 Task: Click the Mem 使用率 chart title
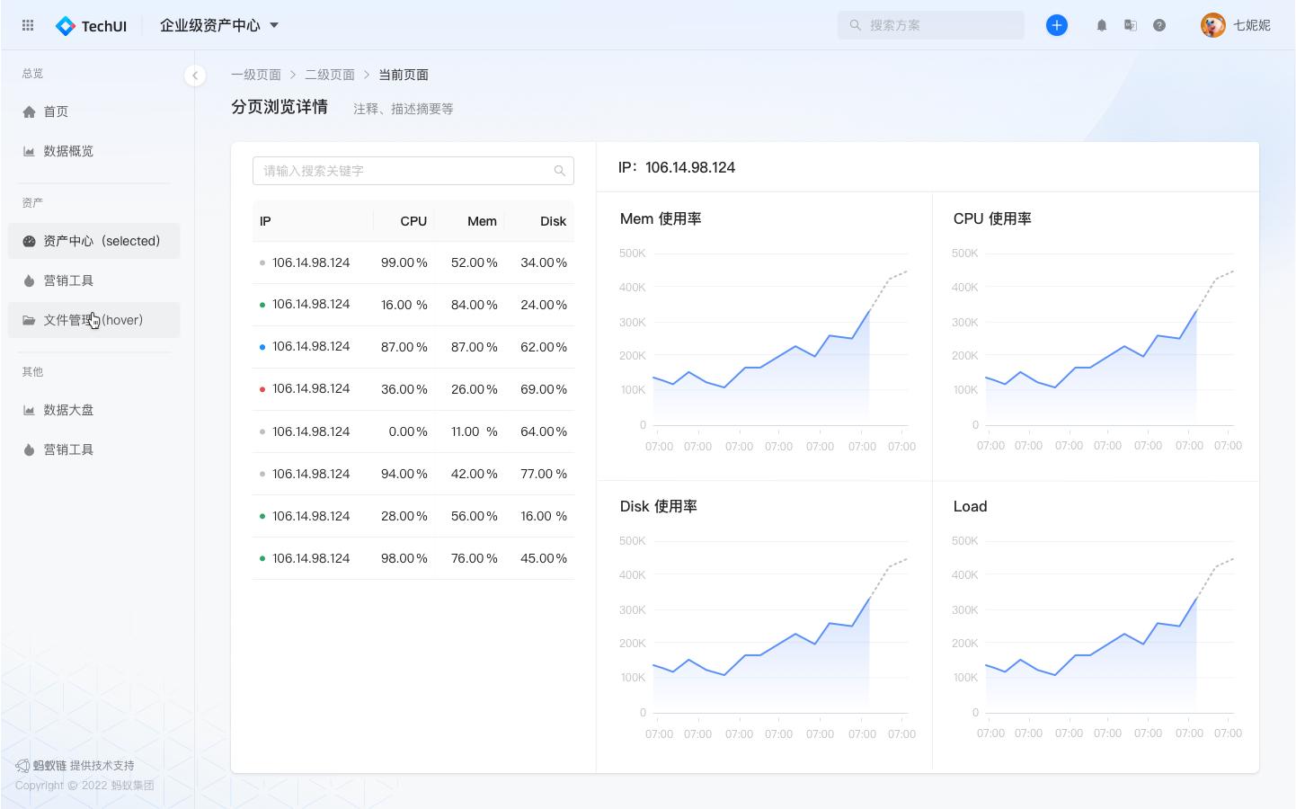661,218
